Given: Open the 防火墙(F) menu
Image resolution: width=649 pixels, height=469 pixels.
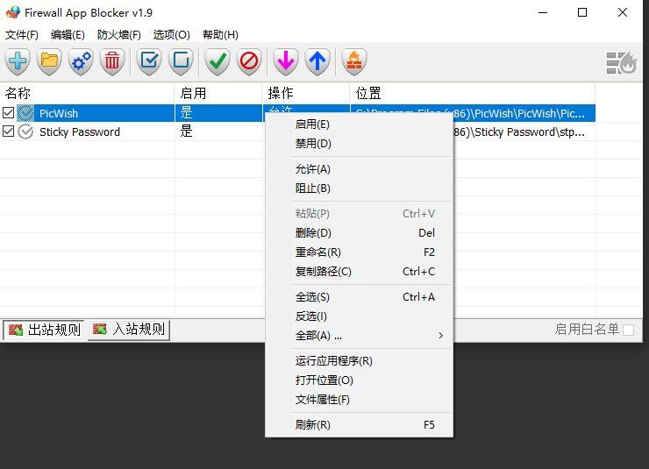Looking at the screenshot, I should (118, 35).
